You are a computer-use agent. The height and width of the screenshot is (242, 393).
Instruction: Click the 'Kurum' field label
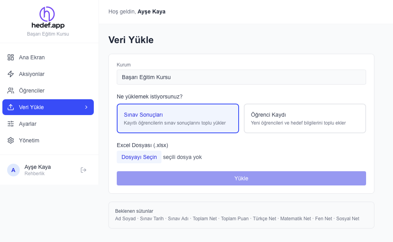click(123, 64)
